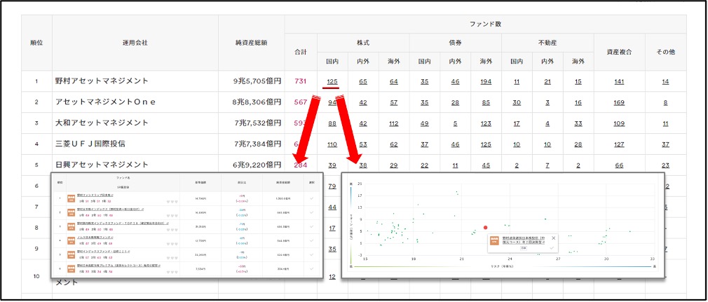Open rank 7 domestic stock count 44
This screenshot has height=302, width=708.
tap(332, 207)
